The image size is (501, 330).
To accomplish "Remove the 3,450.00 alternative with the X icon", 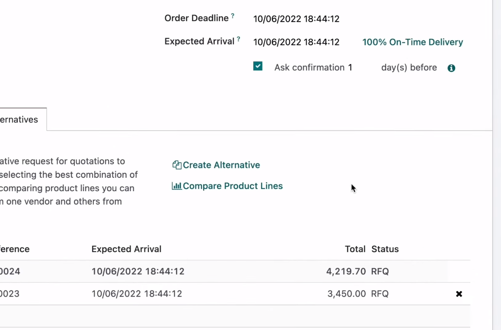I will click(459, 294).
